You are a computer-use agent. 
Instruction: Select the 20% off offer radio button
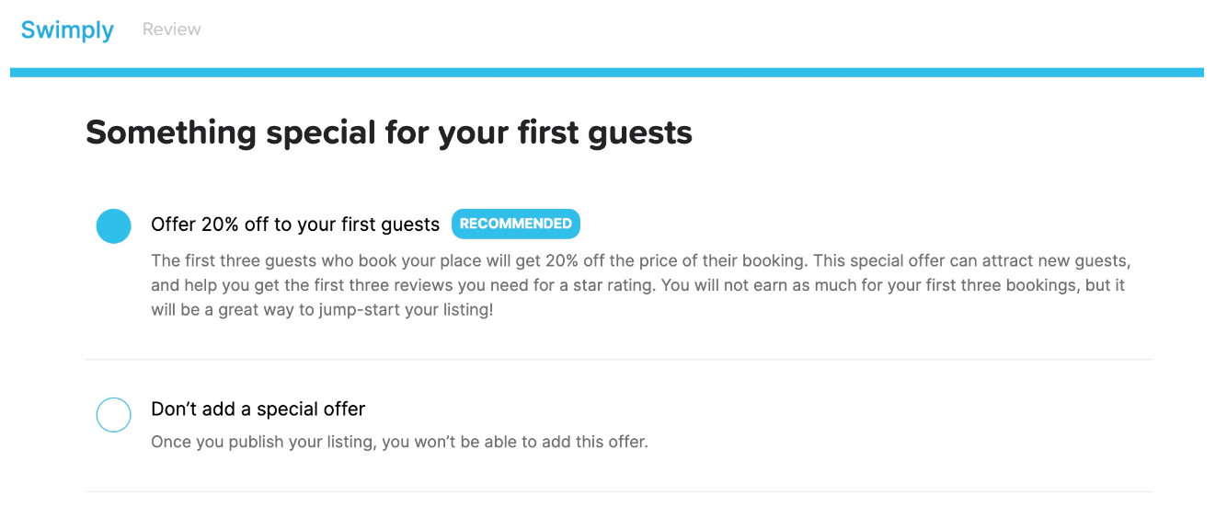pos(114,225)
